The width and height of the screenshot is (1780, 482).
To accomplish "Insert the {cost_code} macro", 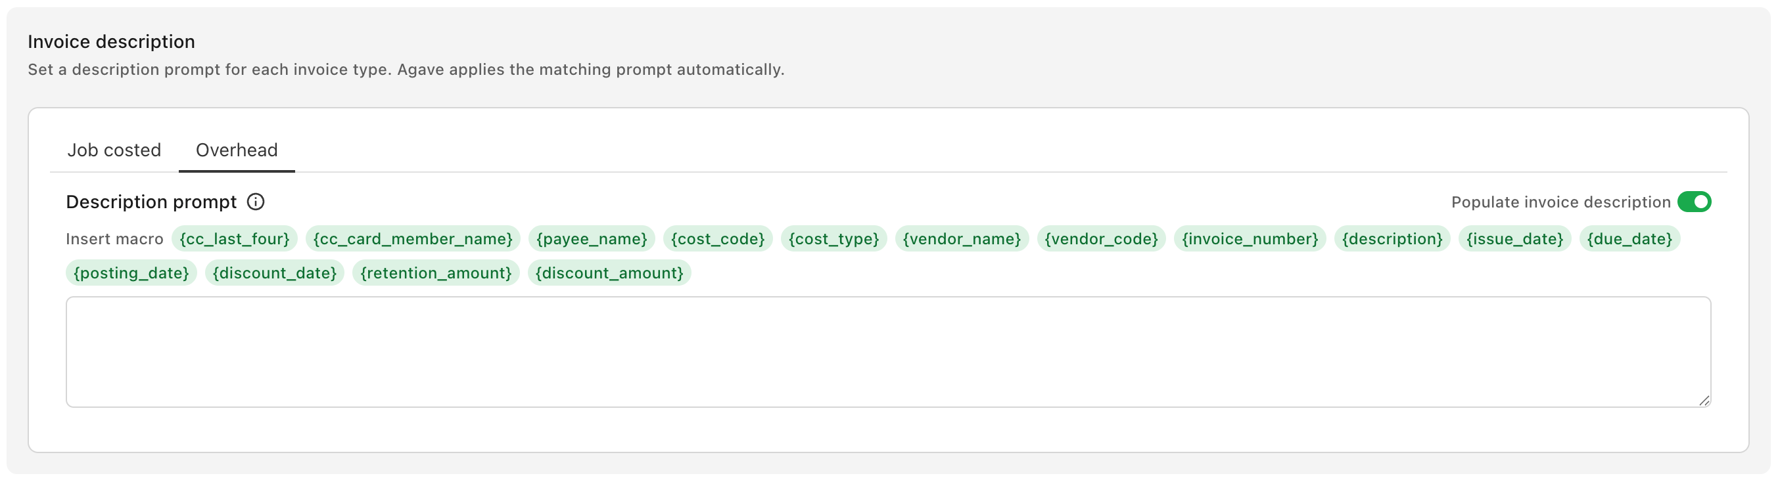I will tap(717, 239).
